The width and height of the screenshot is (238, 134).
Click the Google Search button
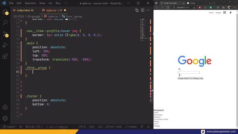pyautogui.click(x=184, y=79)
